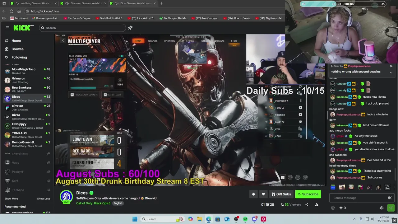Screen dimensions: 398x224
Task: Open the xProton channel in the sidebar
Action: point(27,108)
